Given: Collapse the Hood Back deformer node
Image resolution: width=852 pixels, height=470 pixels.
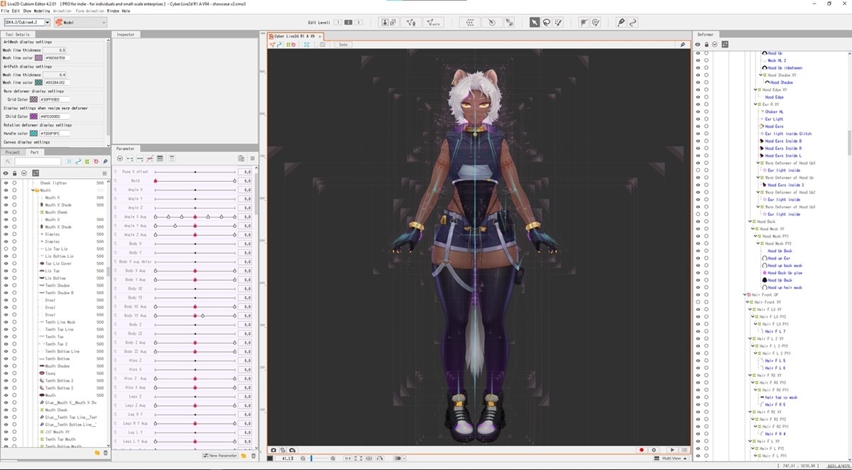Looking at the screenshot, I should click(750, 222).
